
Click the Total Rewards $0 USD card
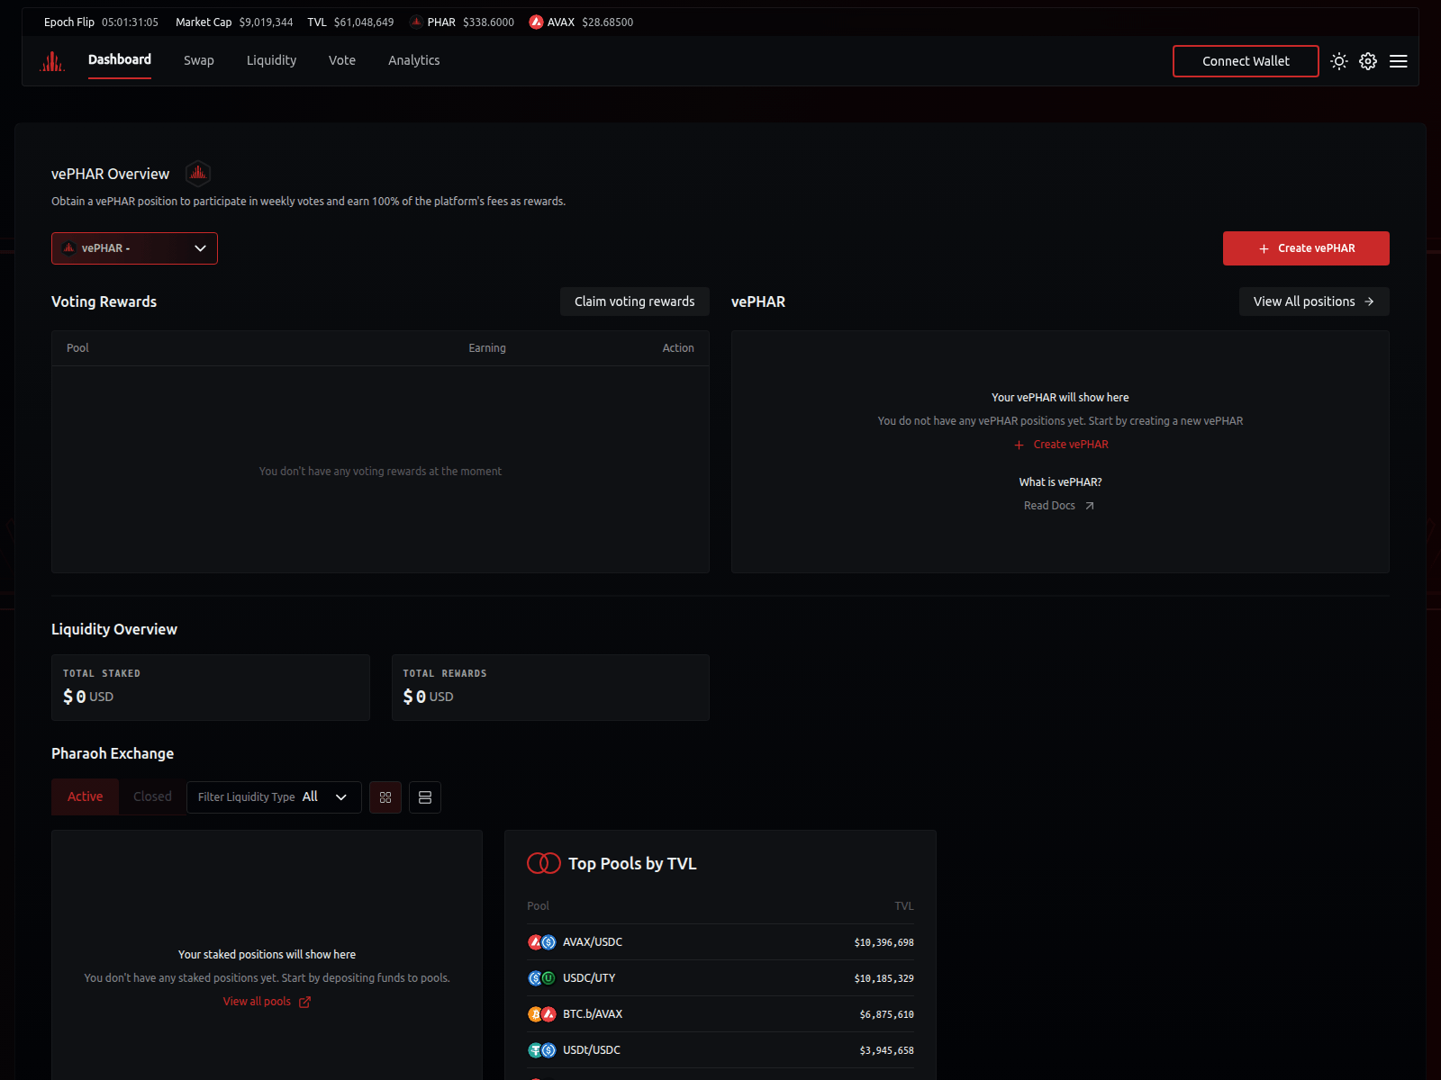coord(550,688)
